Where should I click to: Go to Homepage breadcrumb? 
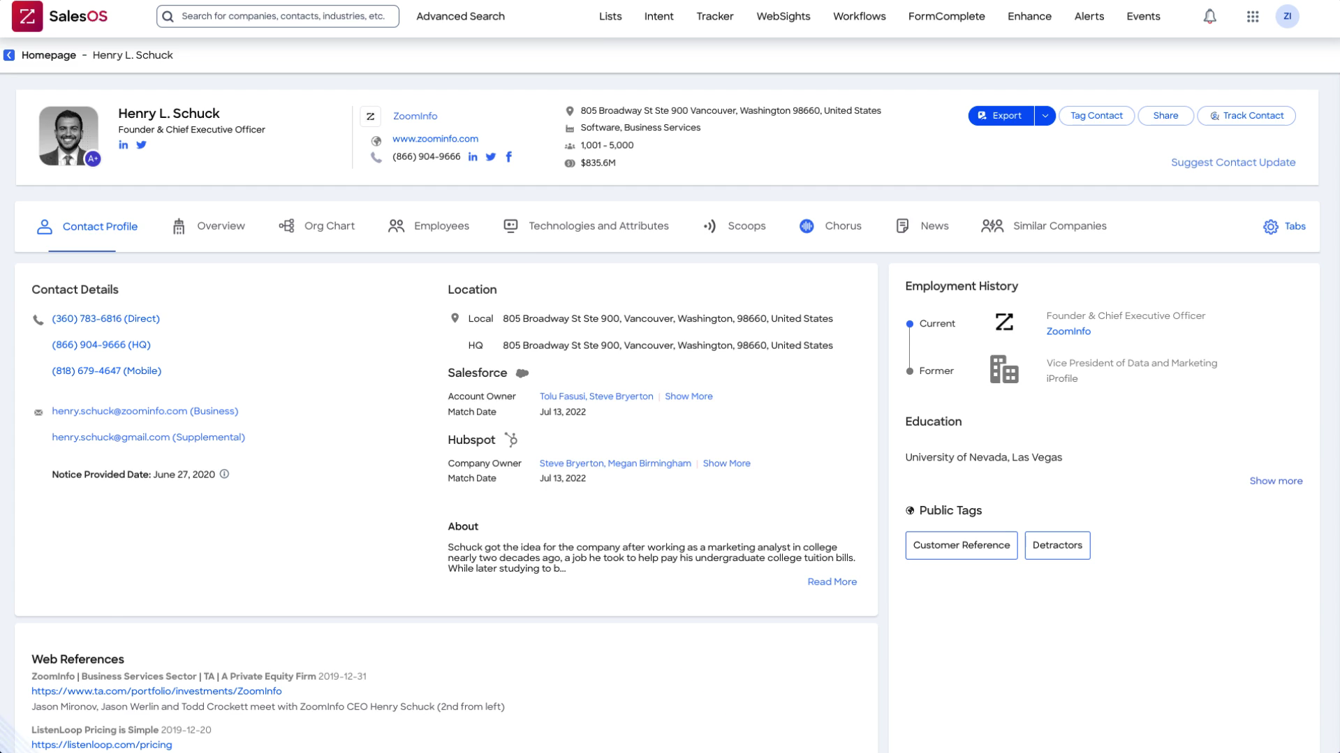tap(49, 55)
